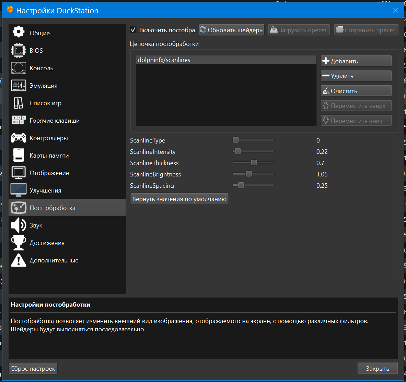Switch to the BIOS settings page
The width and height of the screenshot is (406, 382).
tap(67, 50)
